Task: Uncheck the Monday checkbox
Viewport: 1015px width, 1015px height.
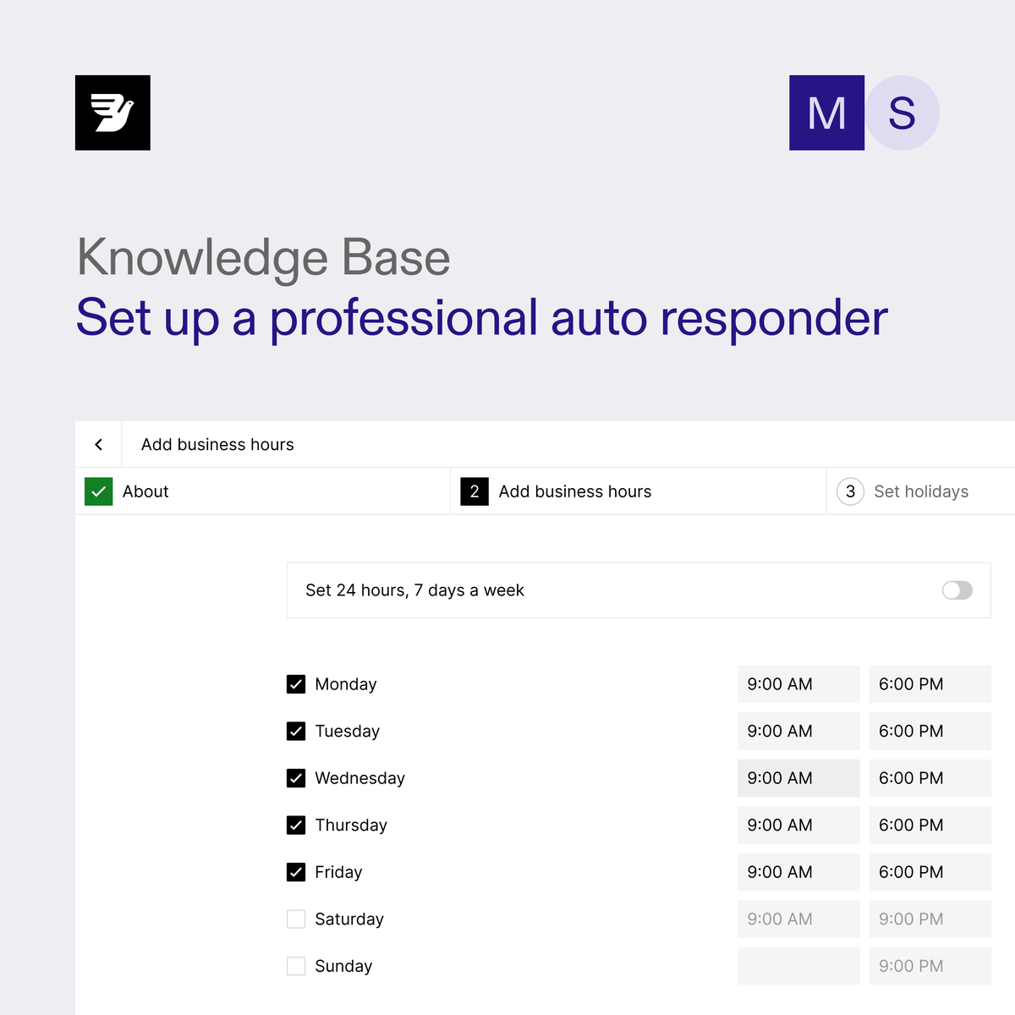Action: (296, 683)
